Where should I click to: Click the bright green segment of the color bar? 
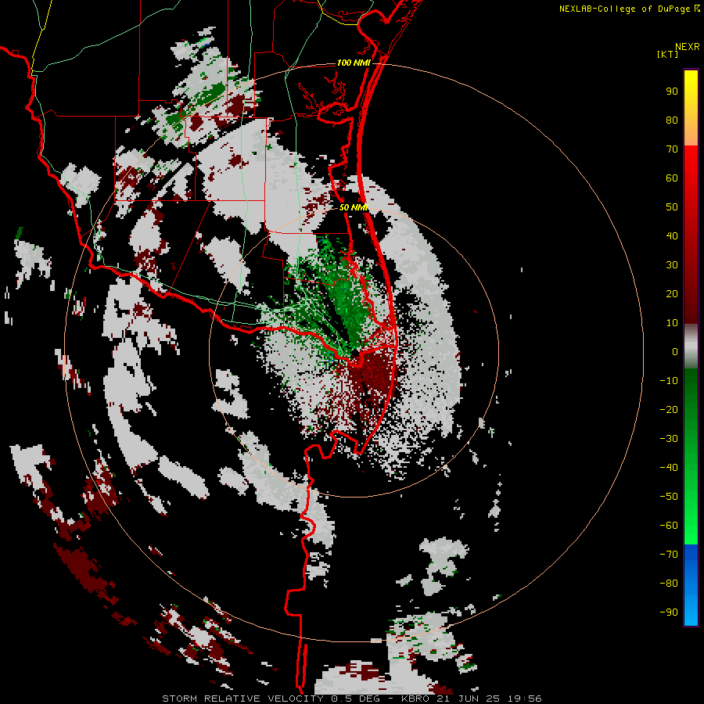tap(691, 457)
